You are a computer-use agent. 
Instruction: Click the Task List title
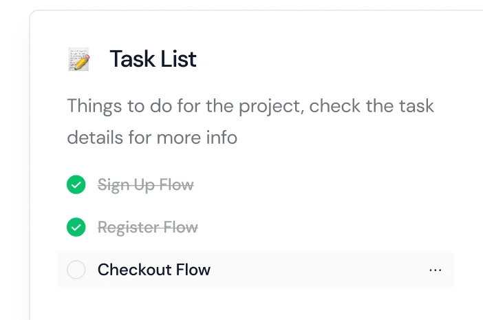point(153,59)
